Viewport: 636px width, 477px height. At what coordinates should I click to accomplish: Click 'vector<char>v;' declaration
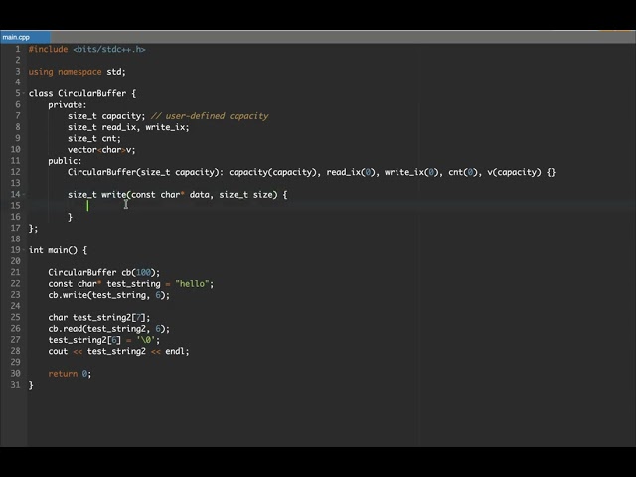coord(101,150)
